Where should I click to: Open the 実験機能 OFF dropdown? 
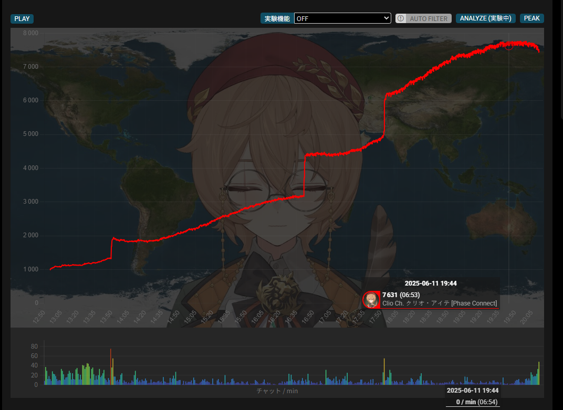pos(342,18)
